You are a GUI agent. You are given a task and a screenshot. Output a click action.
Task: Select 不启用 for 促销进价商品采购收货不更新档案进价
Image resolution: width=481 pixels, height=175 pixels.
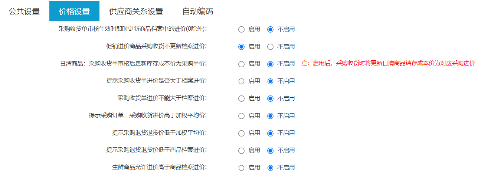tap(271, 47)
